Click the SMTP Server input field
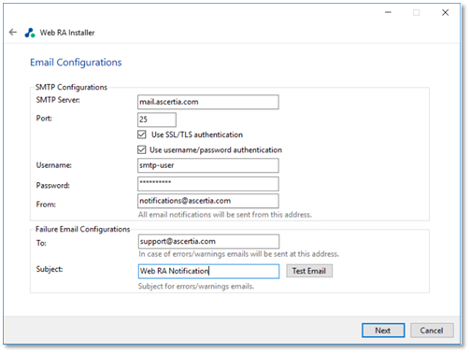This screenshot has height=353, width=470. (208, 102)
